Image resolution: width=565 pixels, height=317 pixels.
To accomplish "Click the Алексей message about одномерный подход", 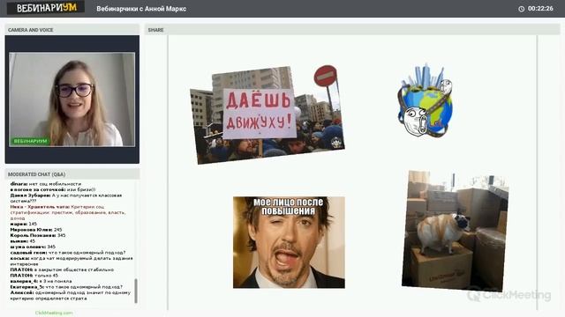I will (x=71, y=296).
